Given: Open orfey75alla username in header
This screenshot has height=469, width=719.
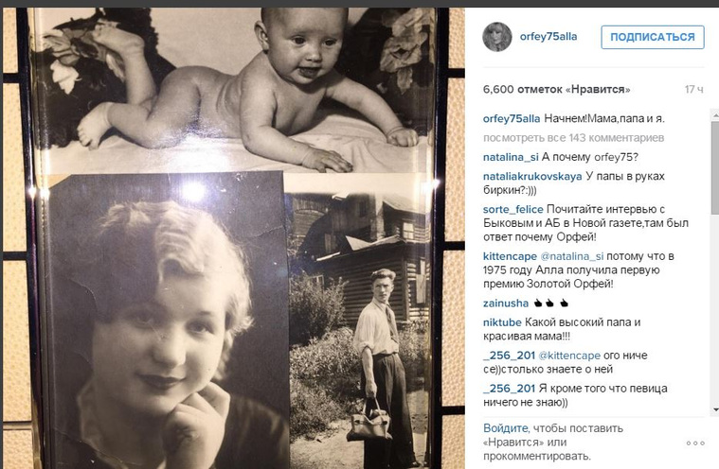Looking at the screenshot, I should (548, 37).
